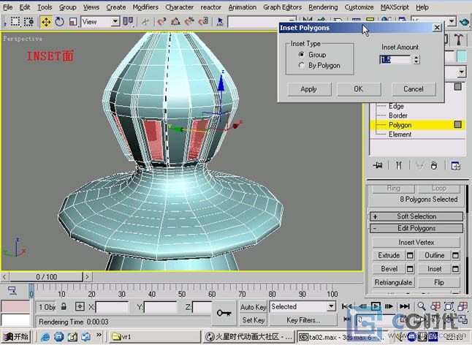Click the Use Pivot Point Center icon
This screenshot has width=472, height=345.
click(x=129, y=22)
